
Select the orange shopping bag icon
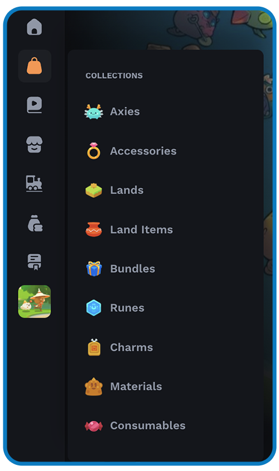tap(35, 66)
